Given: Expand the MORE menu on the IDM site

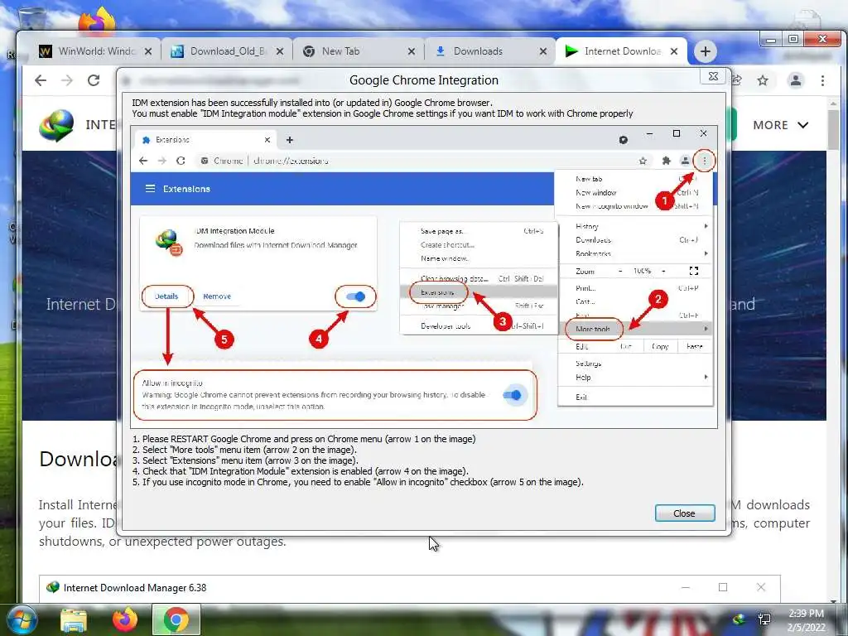Looking at the screenshot, I should tap(780, 125).
